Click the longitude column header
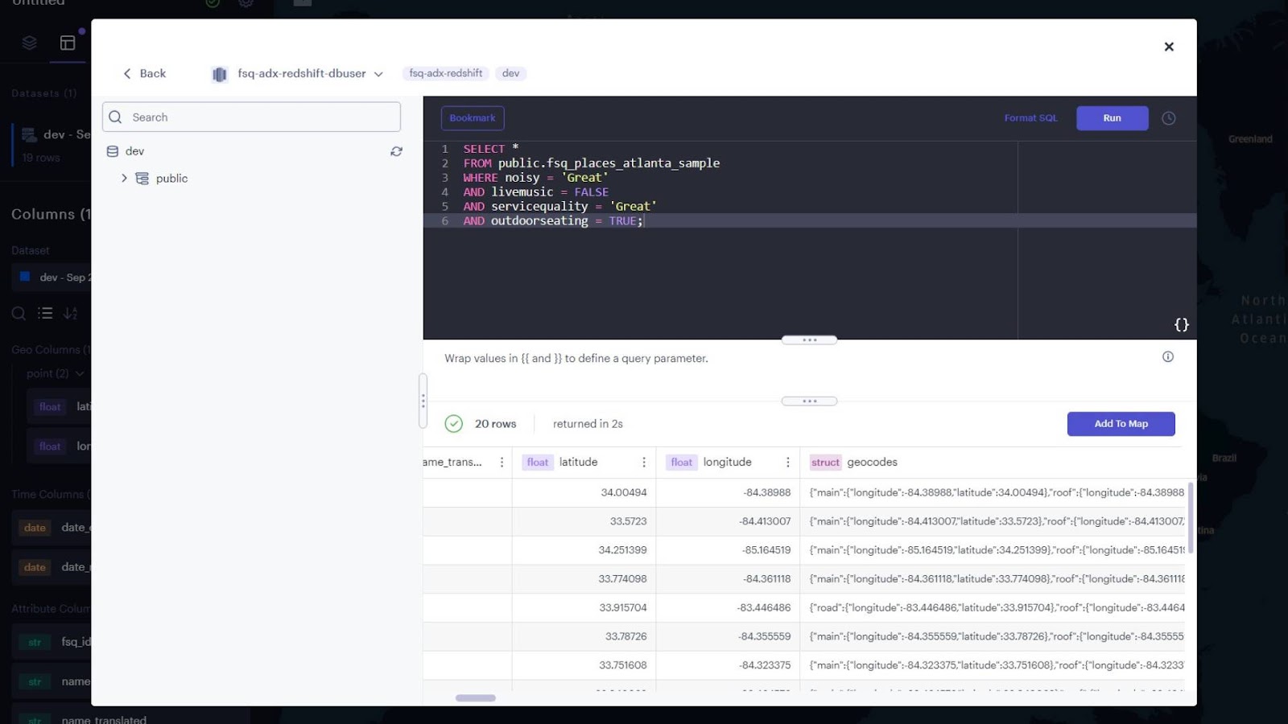 coord(727,462)
